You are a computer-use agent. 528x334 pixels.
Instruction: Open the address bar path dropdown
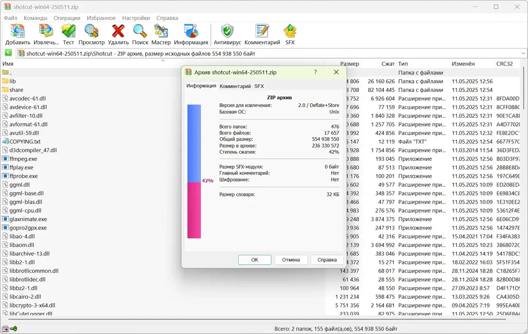tap(523, 53)
